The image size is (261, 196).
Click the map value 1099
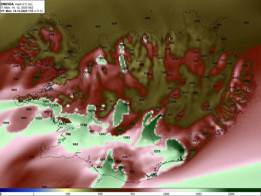pos(6,123)
